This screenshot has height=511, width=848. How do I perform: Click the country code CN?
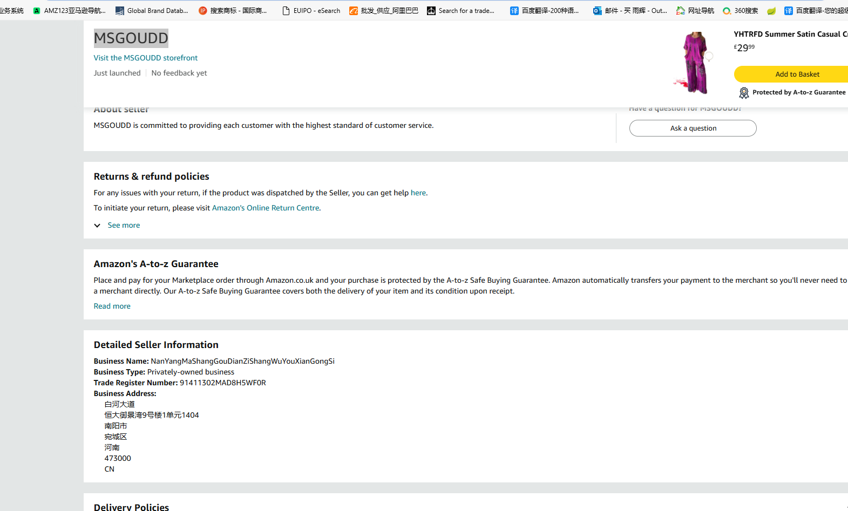tap(110, 469)
